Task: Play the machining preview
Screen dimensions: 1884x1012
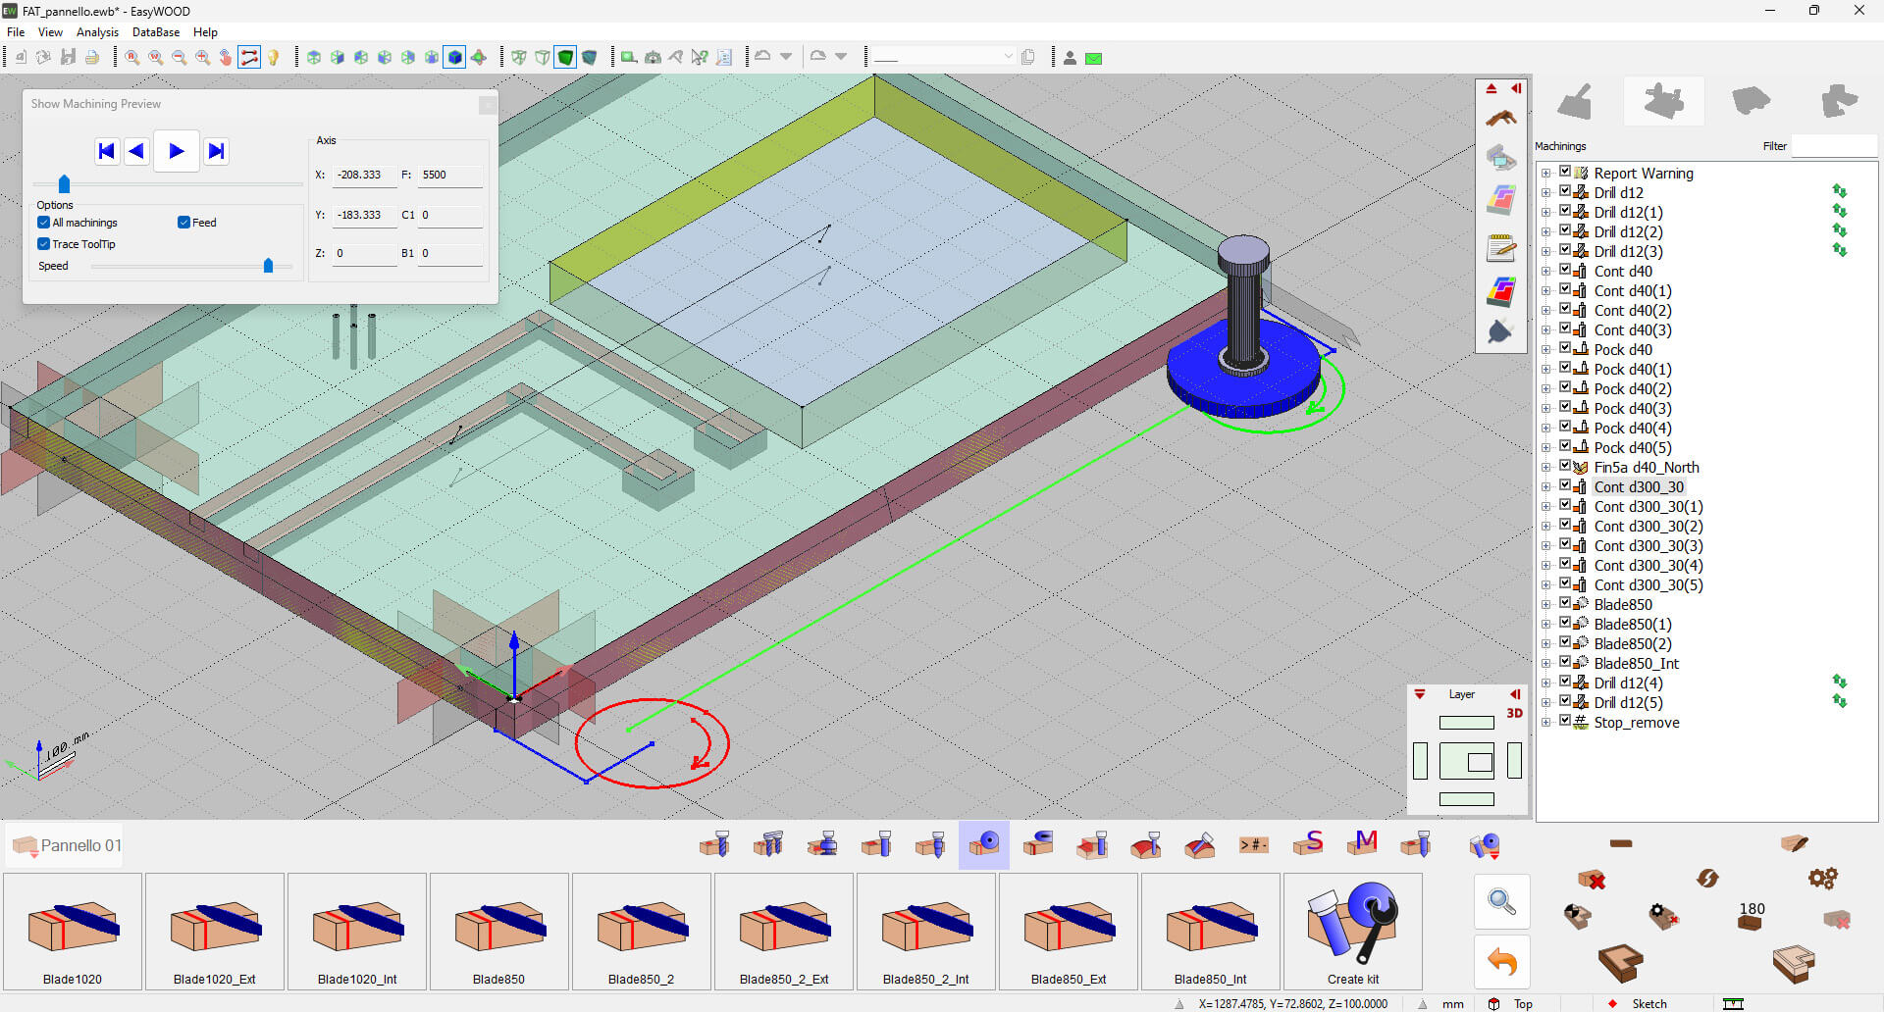Action: point(177,151)
